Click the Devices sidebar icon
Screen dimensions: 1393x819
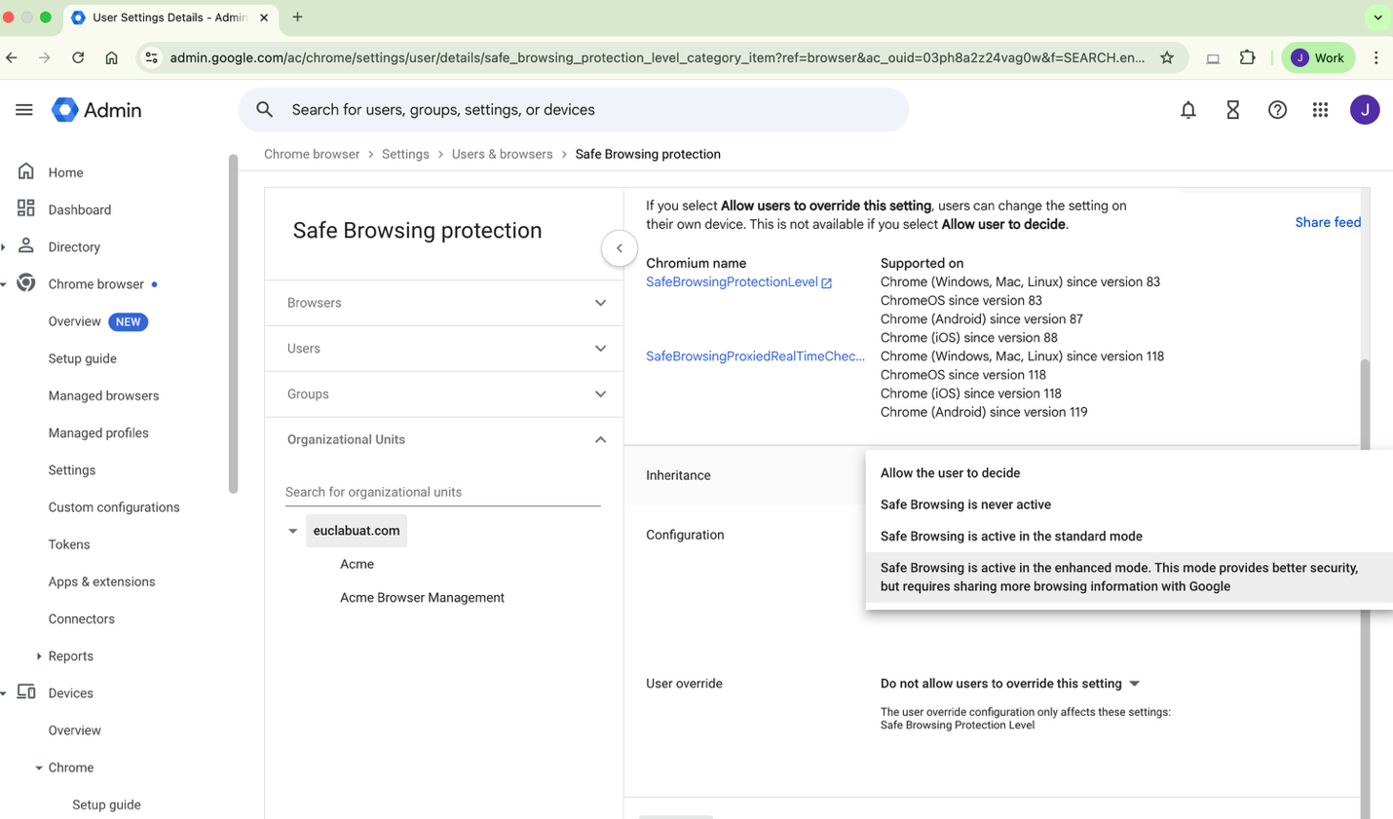point(26,692)
